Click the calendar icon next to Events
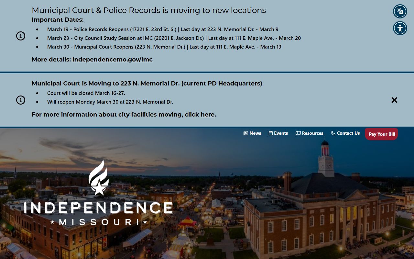414x259 pixels. [271, 133]
